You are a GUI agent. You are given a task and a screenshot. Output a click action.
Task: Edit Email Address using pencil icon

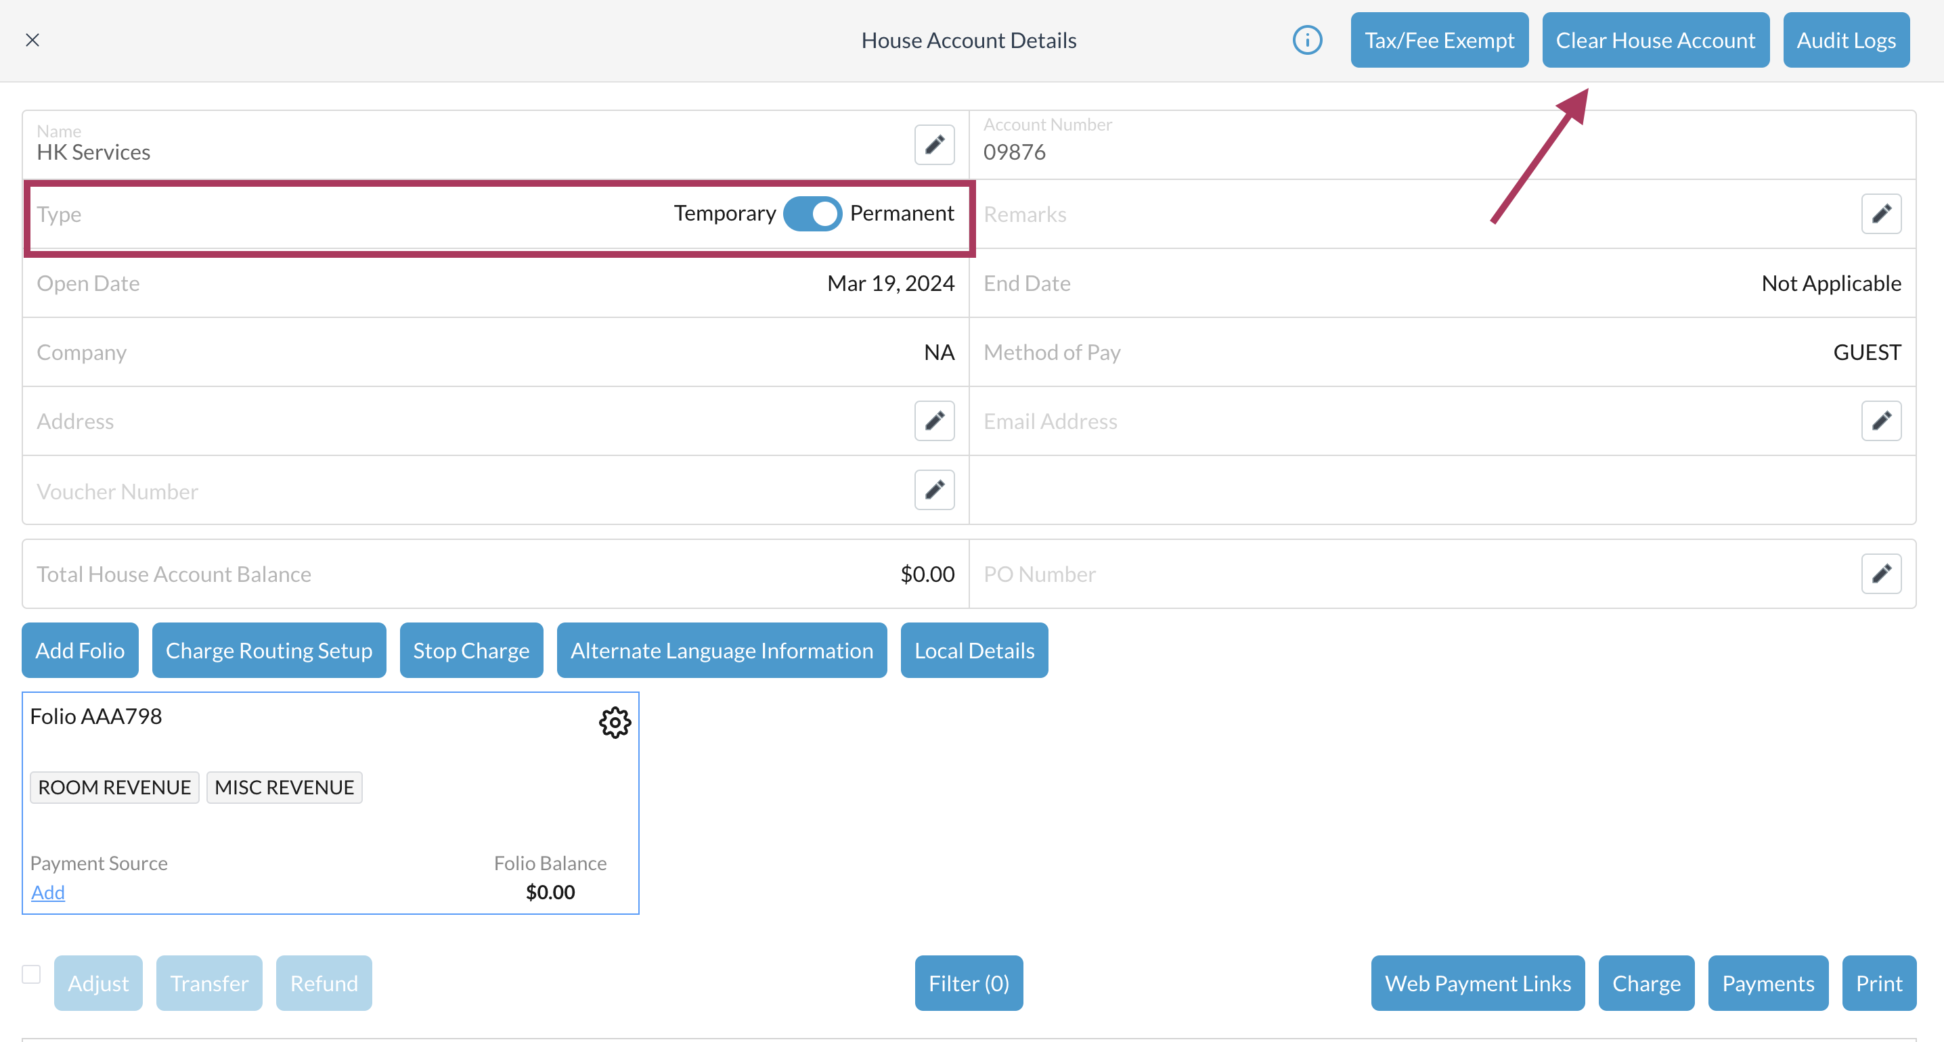pyautogui.click(x=1880, y=420)
